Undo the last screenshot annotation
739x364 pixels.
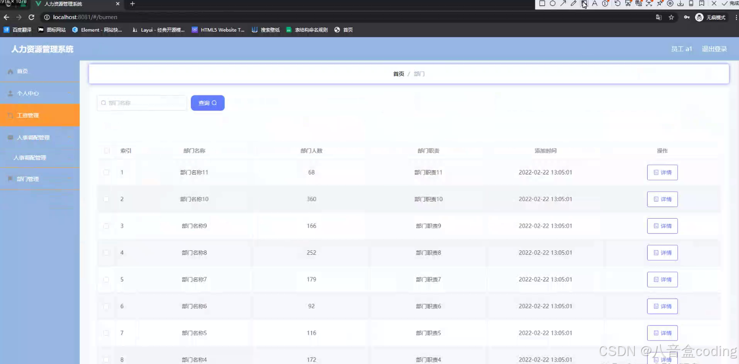(617, 4)
